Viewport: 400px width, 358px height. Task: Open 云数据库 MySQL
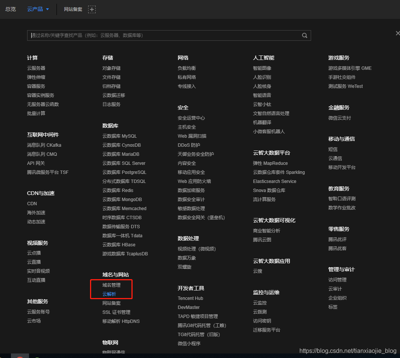click(x=120, y=136)
